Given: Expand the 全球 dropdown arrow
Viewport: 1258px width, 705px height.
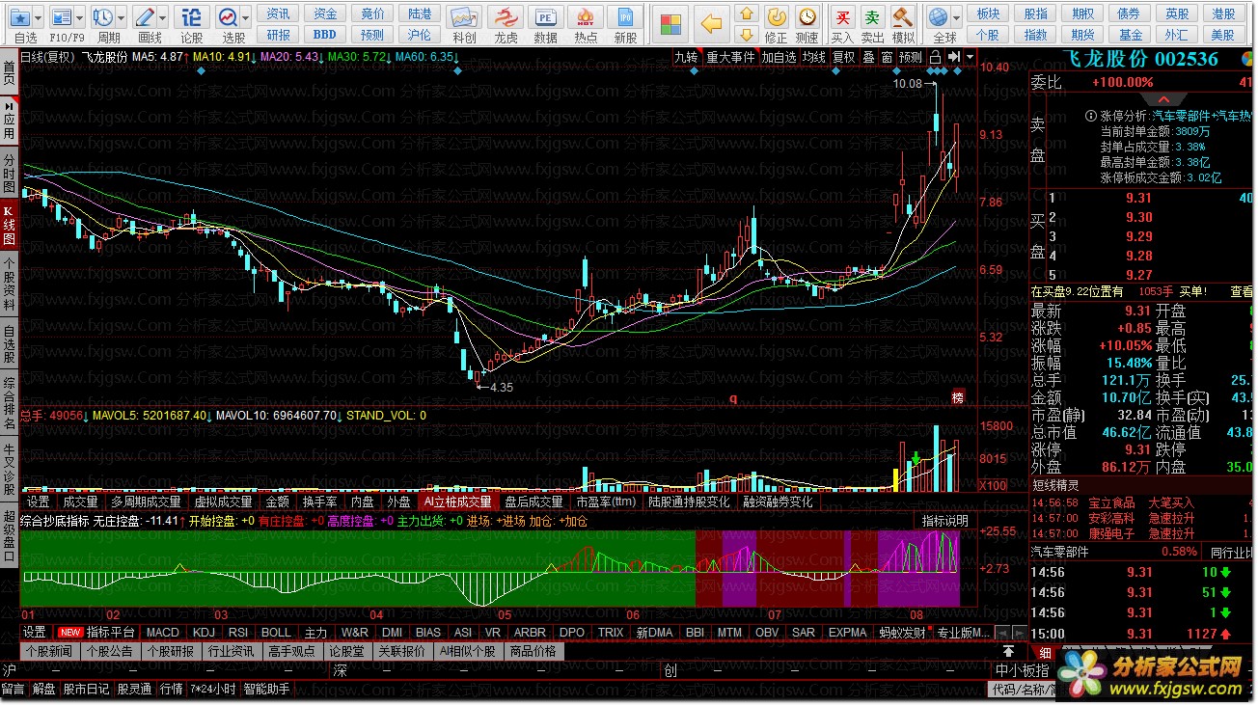Looking at the screenshot, I should point(957,17).
